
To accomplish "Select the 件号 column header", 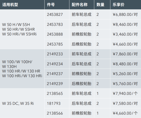I will pyautogui.click(x=51, y=5).
